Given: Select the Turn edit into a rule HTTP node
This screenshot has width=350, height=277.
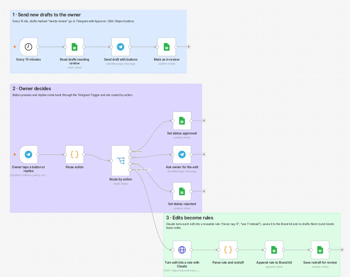Looking at the screenshot, I should (x=182, y=250).
